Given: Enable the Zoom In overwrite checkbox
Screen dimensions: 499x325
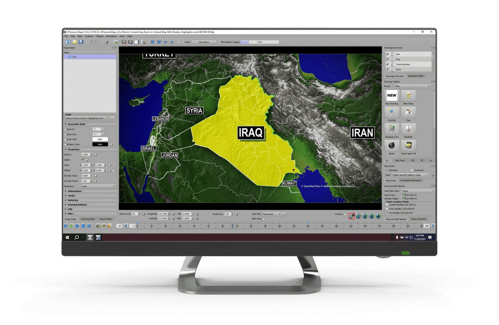Looking at the screenshot, I should [65, 129].
